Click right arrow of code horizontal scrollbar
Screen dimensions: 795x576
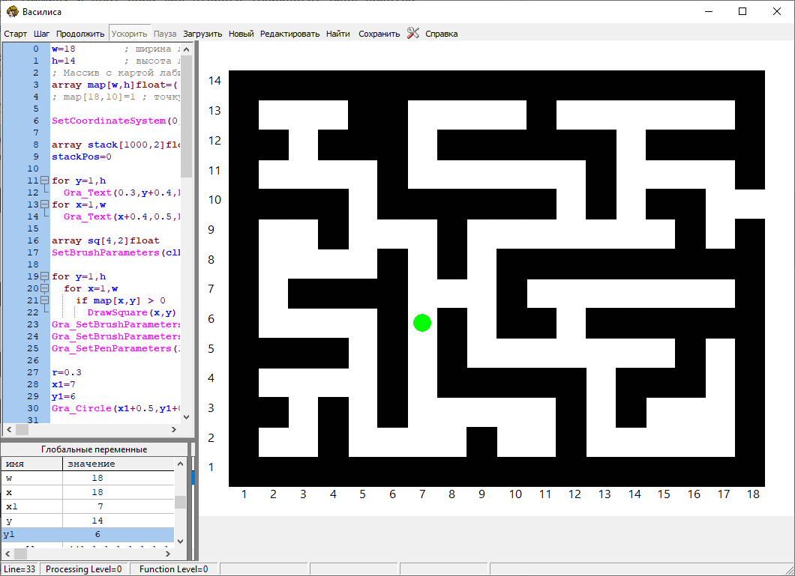174,430
